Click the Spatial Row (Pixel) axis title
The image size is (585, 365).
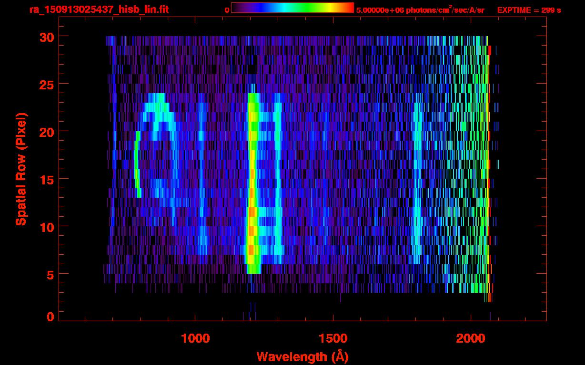21,169
